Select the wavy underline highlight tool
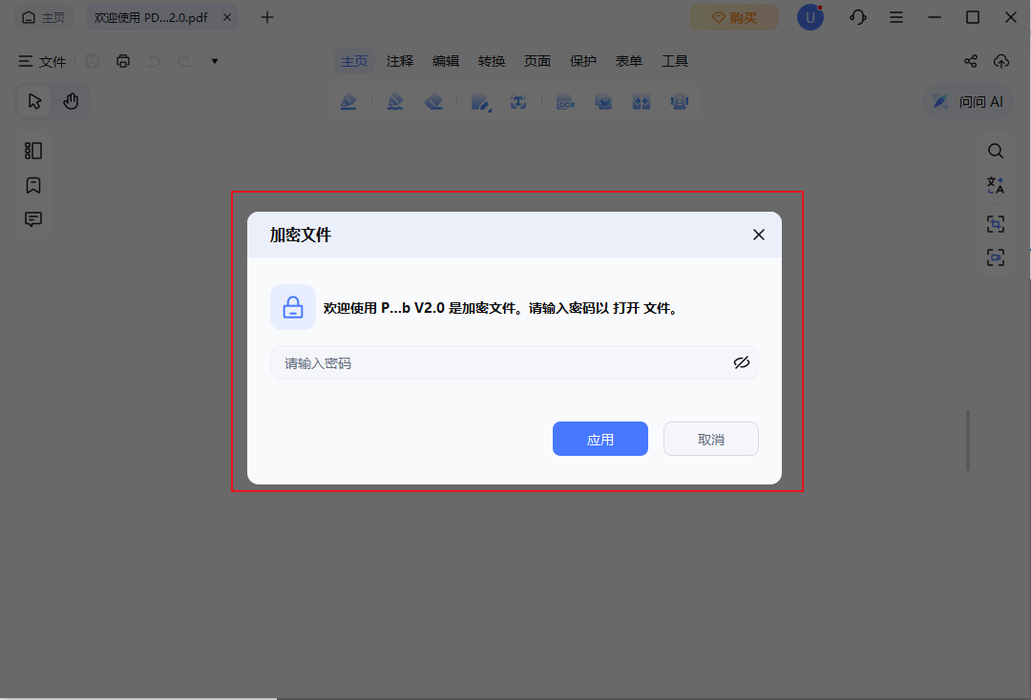Screen dimensions: 1031x700 395,102
